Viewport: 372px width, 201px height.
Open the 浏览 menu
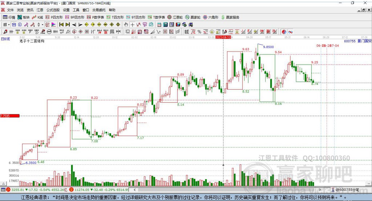coord(20,10)
